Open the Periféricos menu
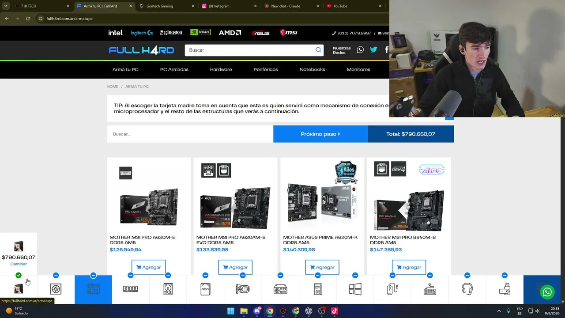The width and height of the screenshot is (565, 318). coord(266,69)
